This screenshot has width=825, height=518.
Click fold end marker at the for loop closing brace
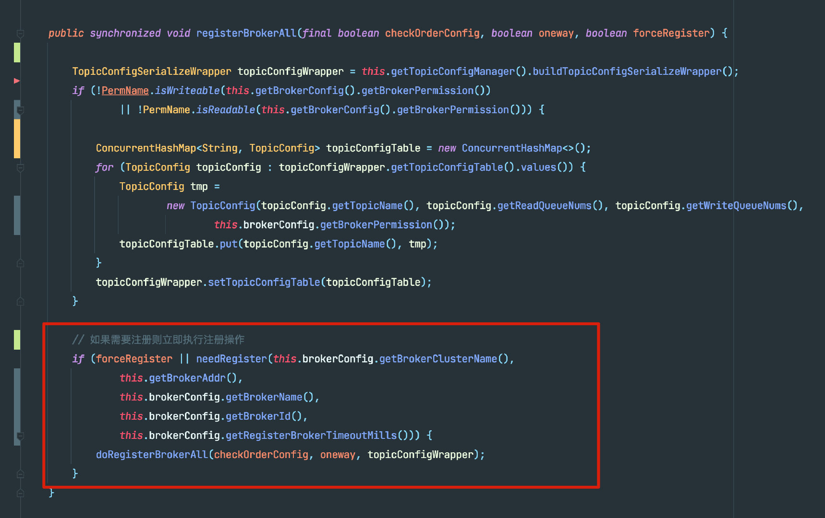(x=21, y=263)
